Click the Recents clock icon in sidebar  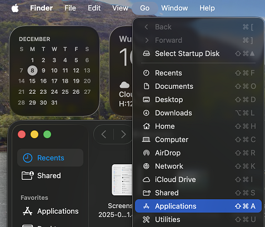(28, 158)
